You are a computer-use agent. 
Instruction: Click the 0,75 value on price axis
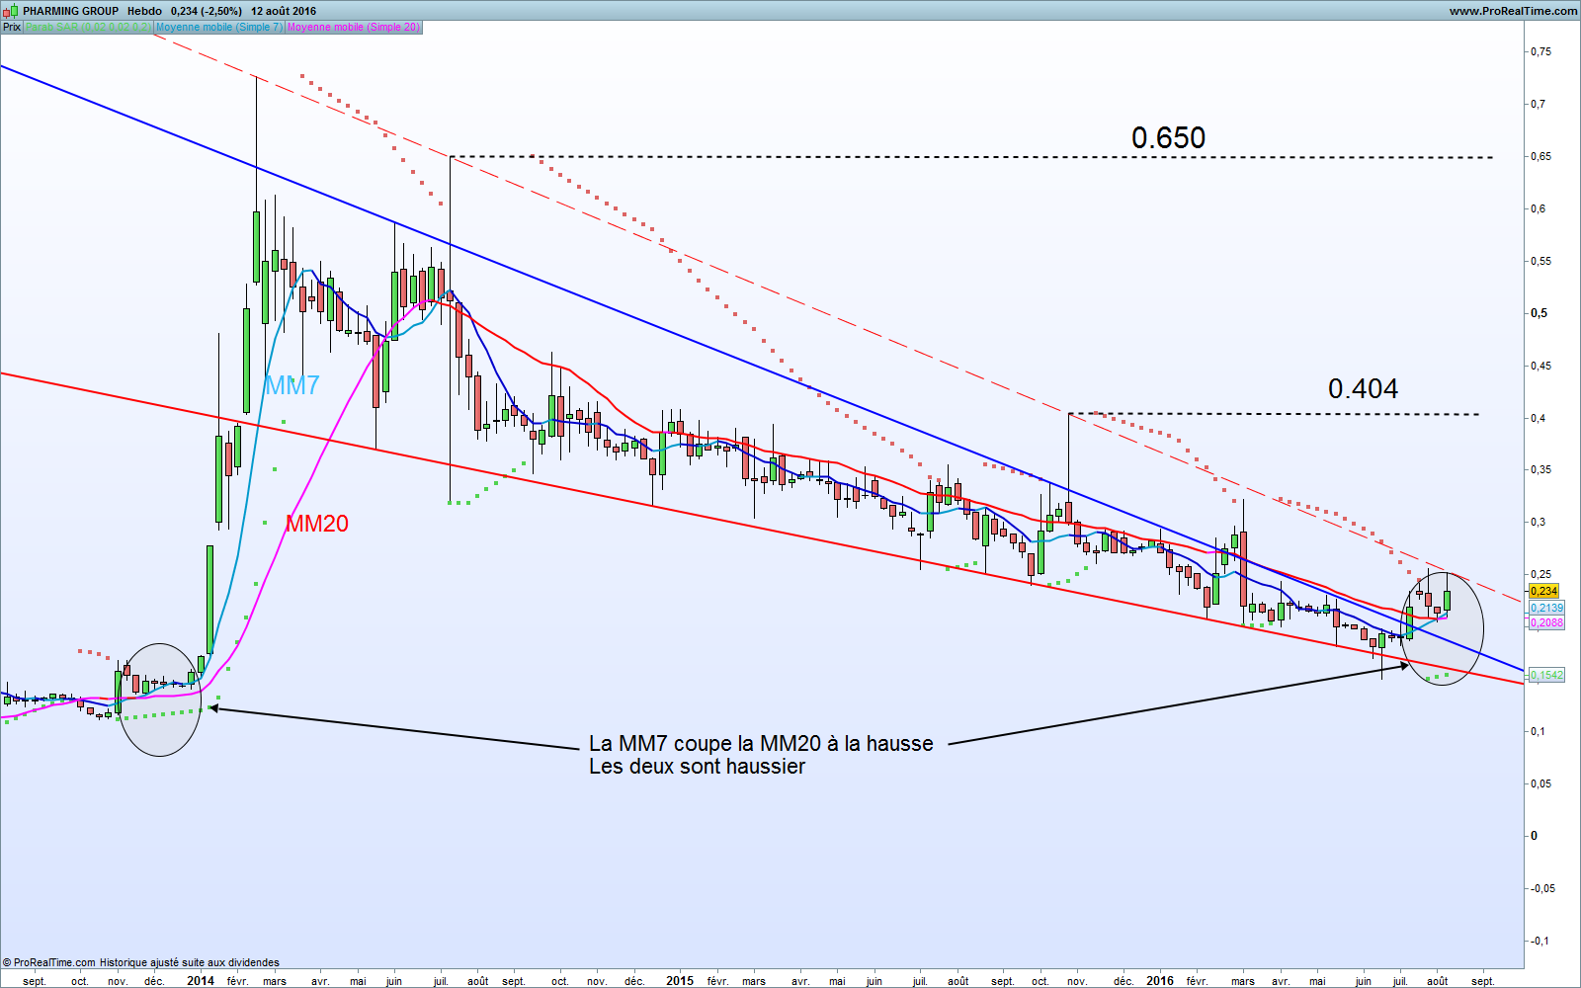click(x=1539, y=51)
